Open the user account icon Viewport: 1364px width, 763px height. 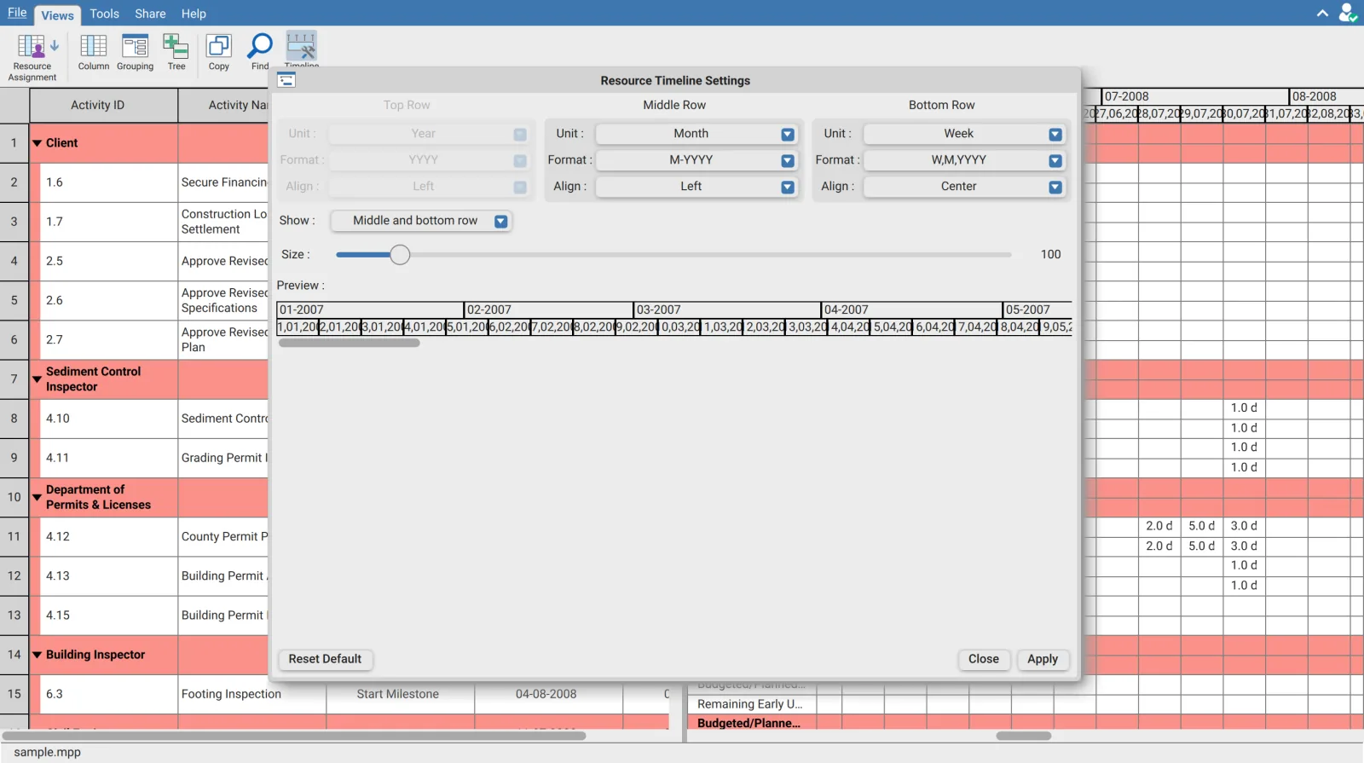click(1347, 13)
